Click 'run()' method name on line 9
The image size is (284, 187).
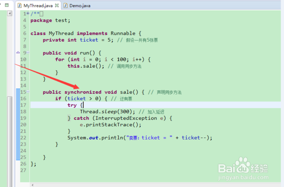87,53
